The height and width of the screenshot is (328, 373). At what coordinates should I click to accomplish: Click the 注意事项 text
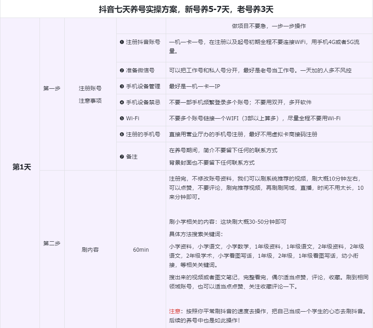point(90,101)
